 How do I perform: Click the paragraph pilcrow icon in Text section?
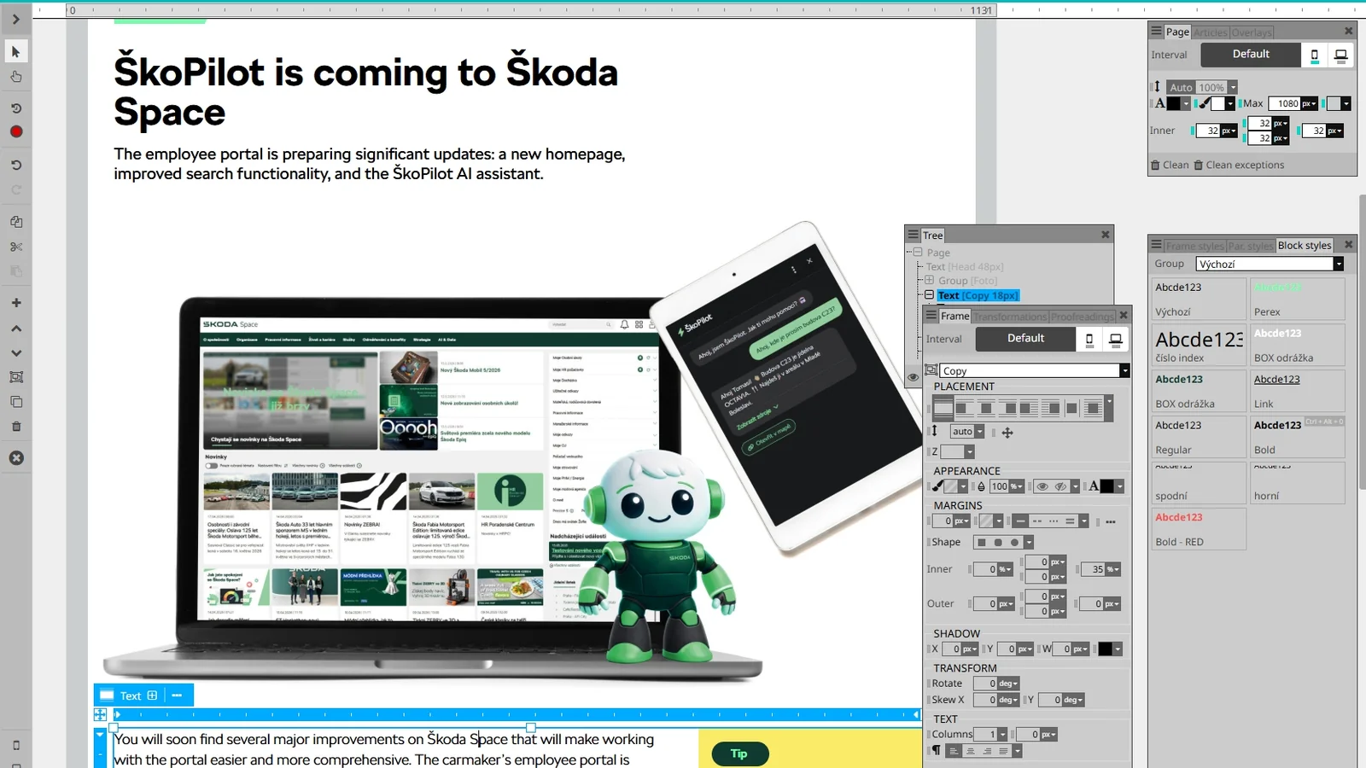point(937,751)
